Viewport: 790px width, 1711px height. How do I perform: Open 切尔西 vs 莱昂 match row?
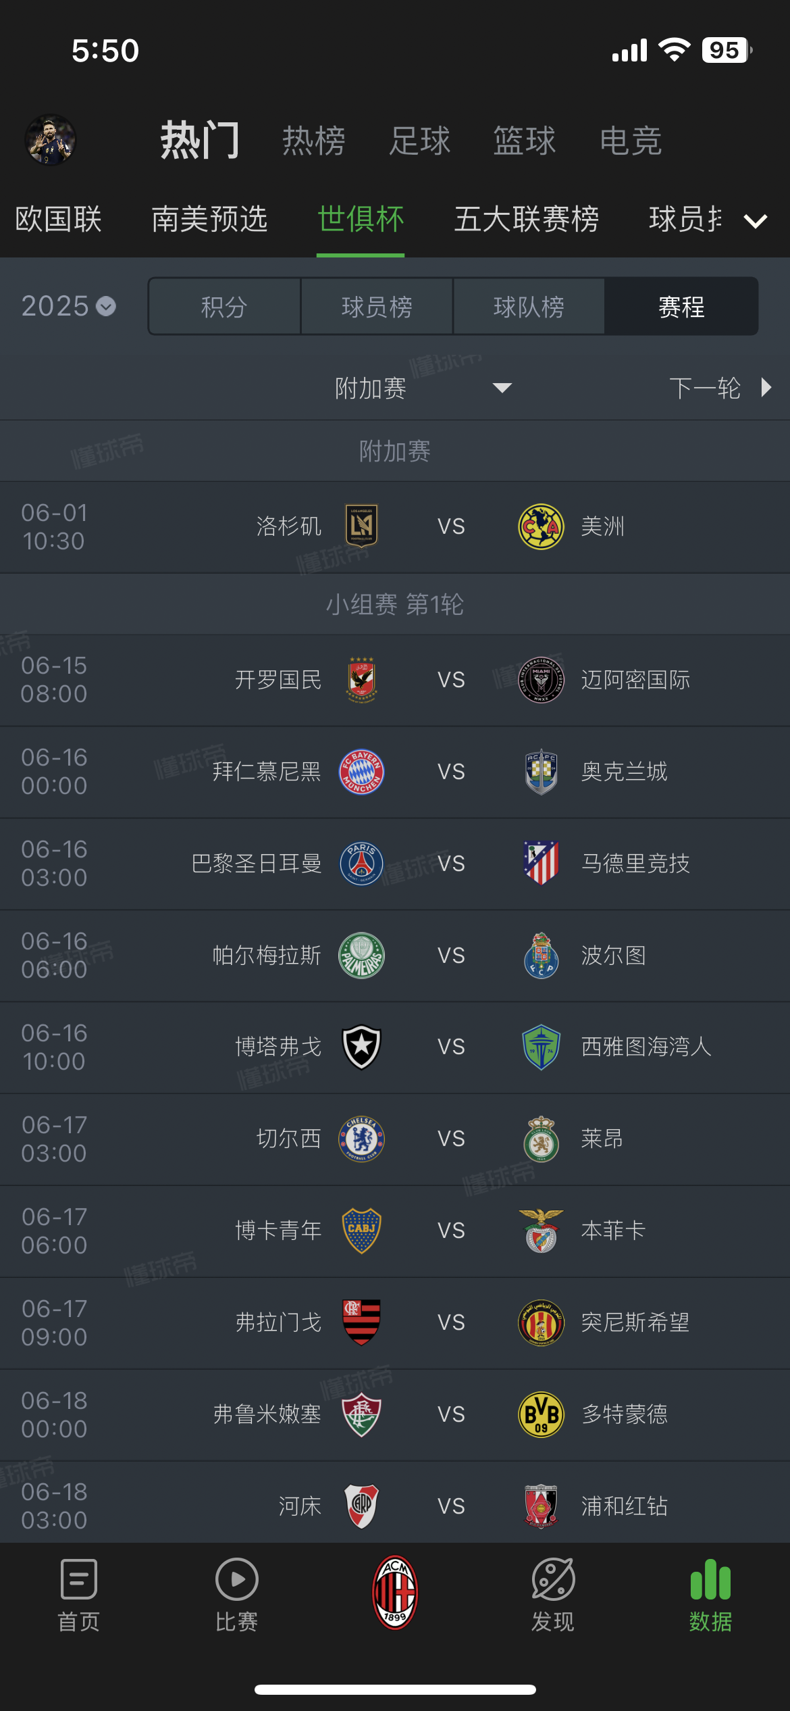pos(451,1139)
